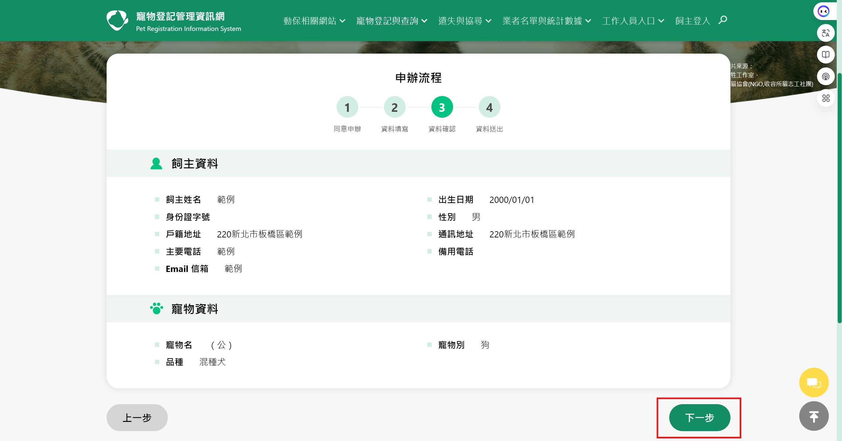Open the apps grid icon in sidebar
Image resolution: width=842 pixels, height=441 pixels.
coord(826,98)
